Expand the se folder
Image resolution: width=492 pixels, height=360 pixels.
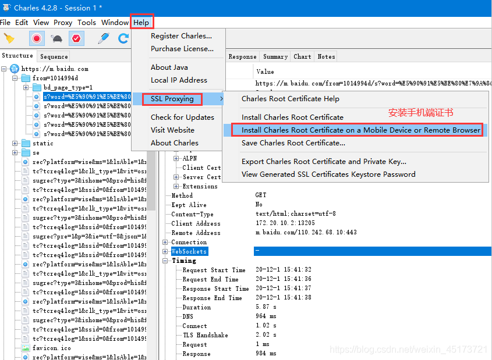[15, 152]
